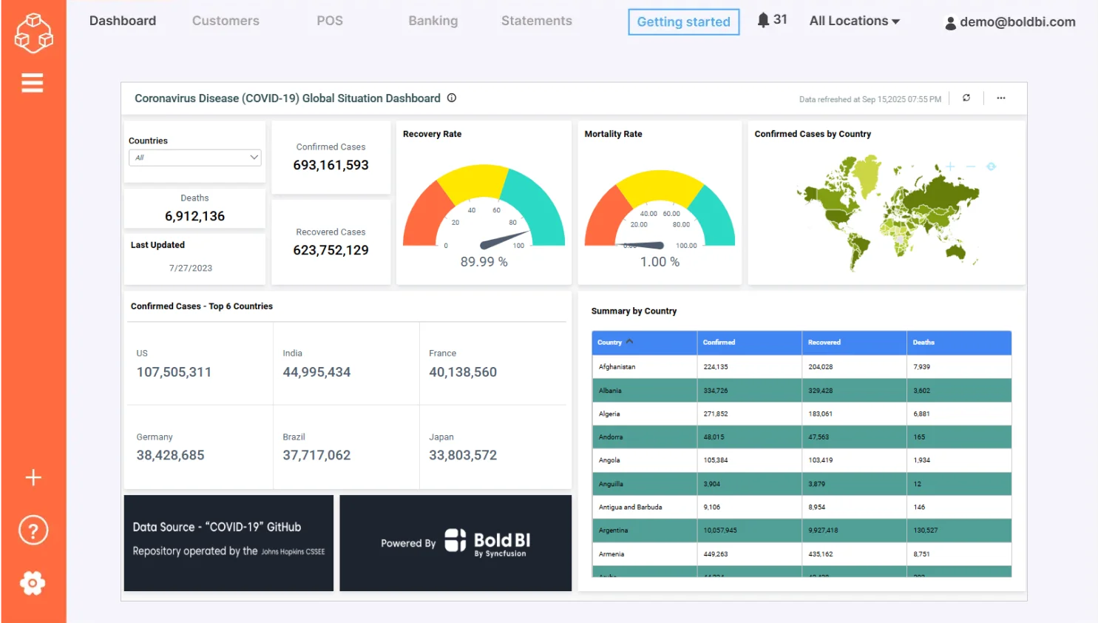The height and width of the screenshot is (623, 1098).
Task: Zoom in on the world map
Action: click(x=949, y=167)
